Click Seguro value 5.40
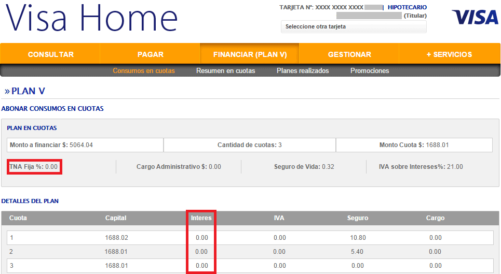Image resolution: width=501 pixels, height=274 pixels. pos(357,252)
